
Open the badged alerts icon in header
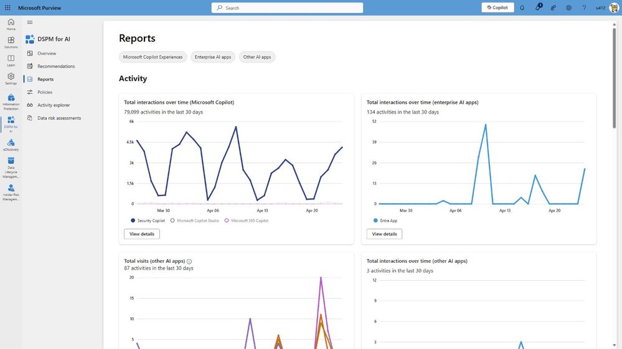[538, 7]
